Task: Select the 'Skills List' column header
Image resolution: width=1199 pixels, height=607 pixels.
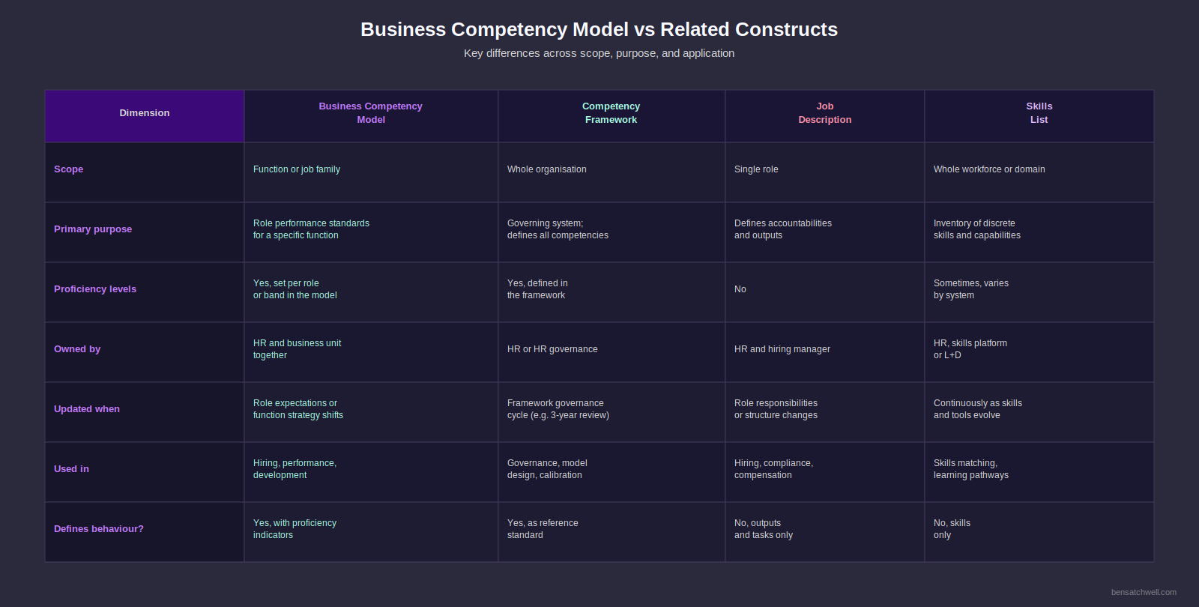Action: click(1039, 116)
